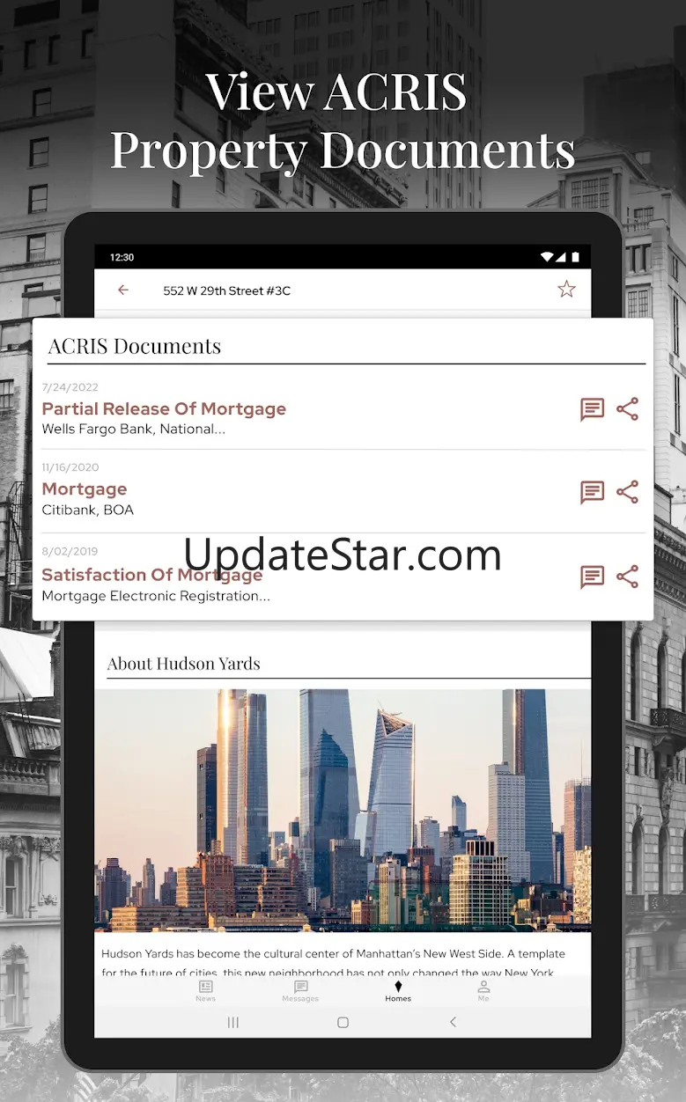Open comments for Satisfaction Of Mortgage
Image resolution: width=686 pixels, height=1102 pixels.
pyautogui.click(x=592, y=577)
